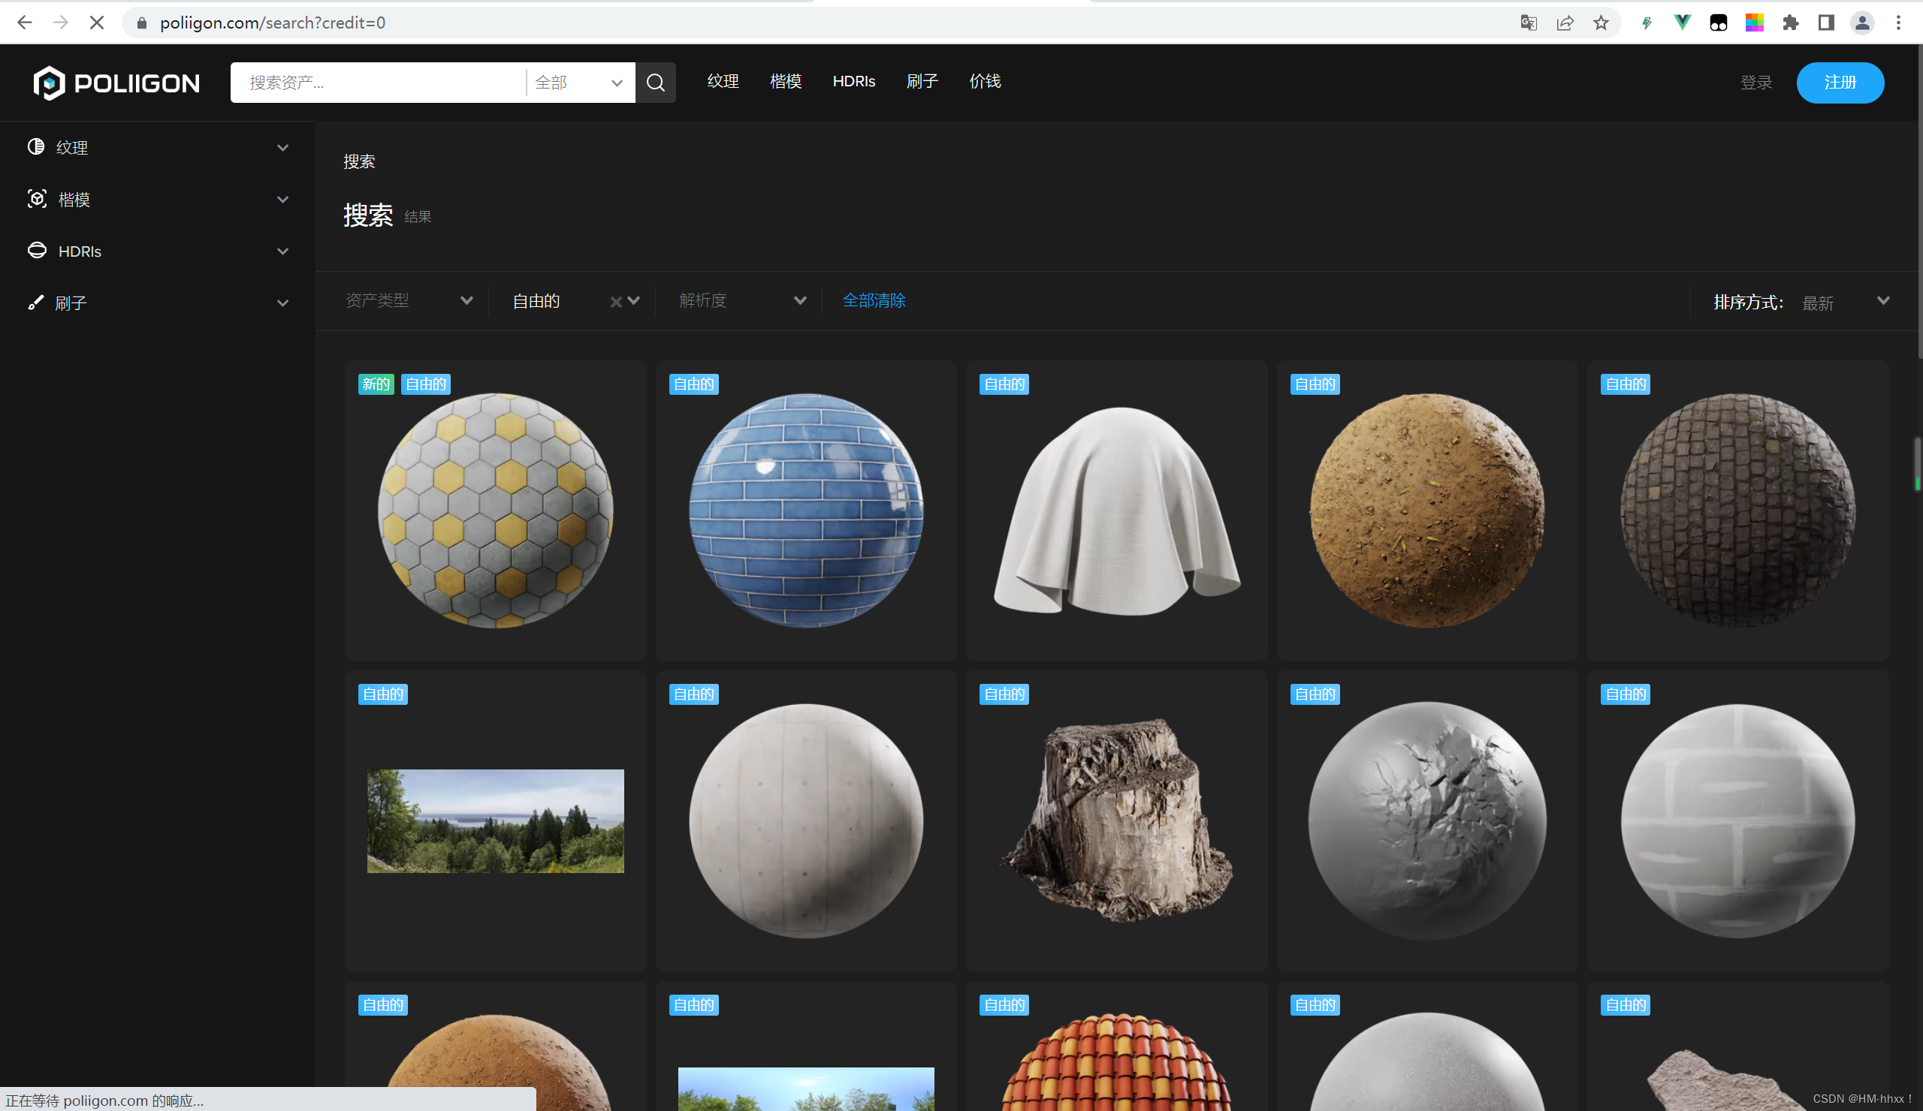Click the Poliigon logo icon
The image size is (1923, 1111).
(50, 83)
